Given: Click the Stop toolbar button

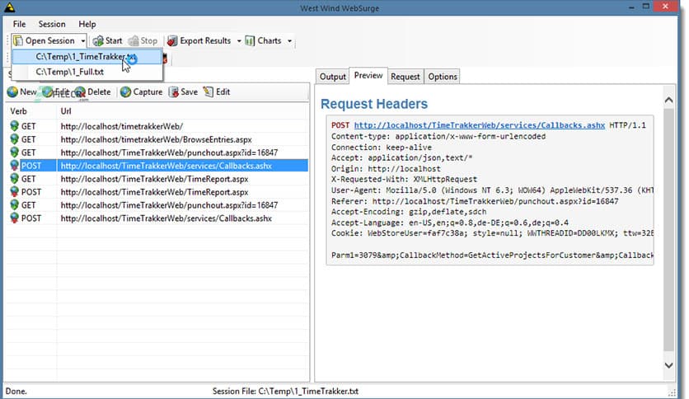Looking at the screenshot, I should (143, 41).
